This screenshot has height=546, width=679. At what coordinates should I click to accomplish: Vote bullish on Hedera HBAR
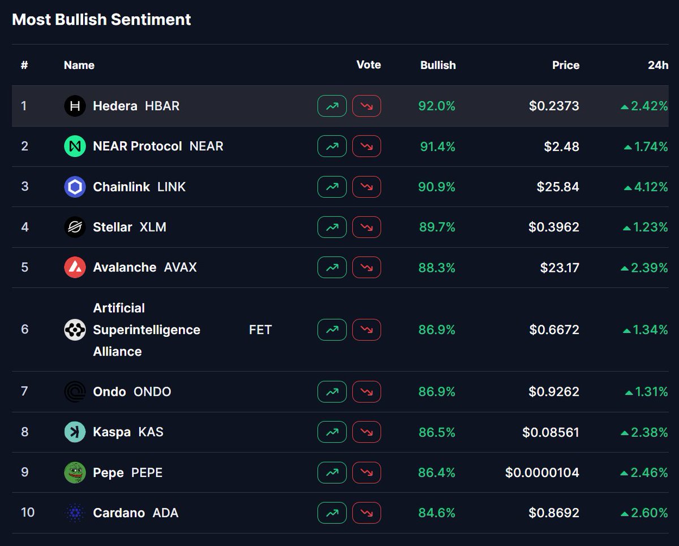point(332,106)
